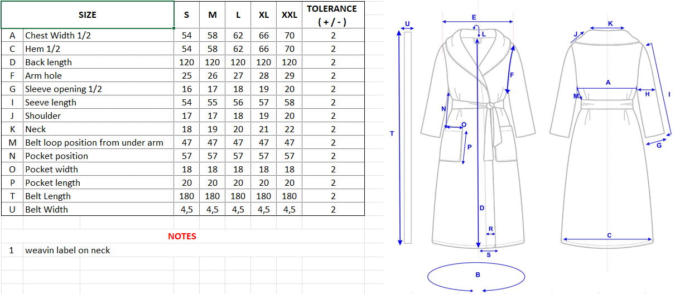Click the 'K' neck label on back view
This screenshot has width=675, height=294.
click(x=610, y=23)
